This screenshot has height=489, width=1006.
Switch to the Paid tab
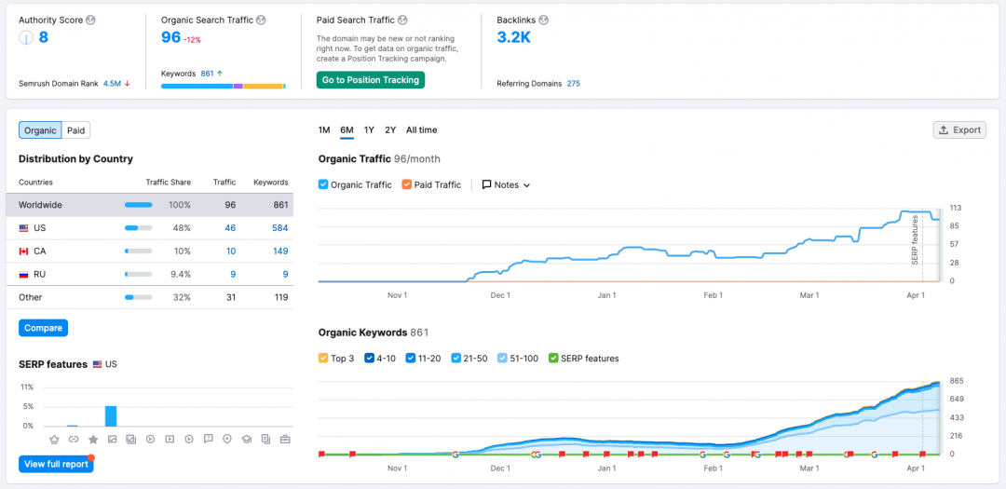click(x=75, y=130)
